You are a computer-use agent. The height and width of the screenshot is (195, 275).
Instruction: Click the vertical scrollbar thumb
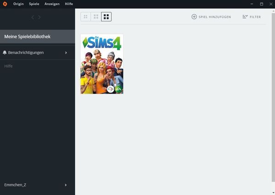273,97
